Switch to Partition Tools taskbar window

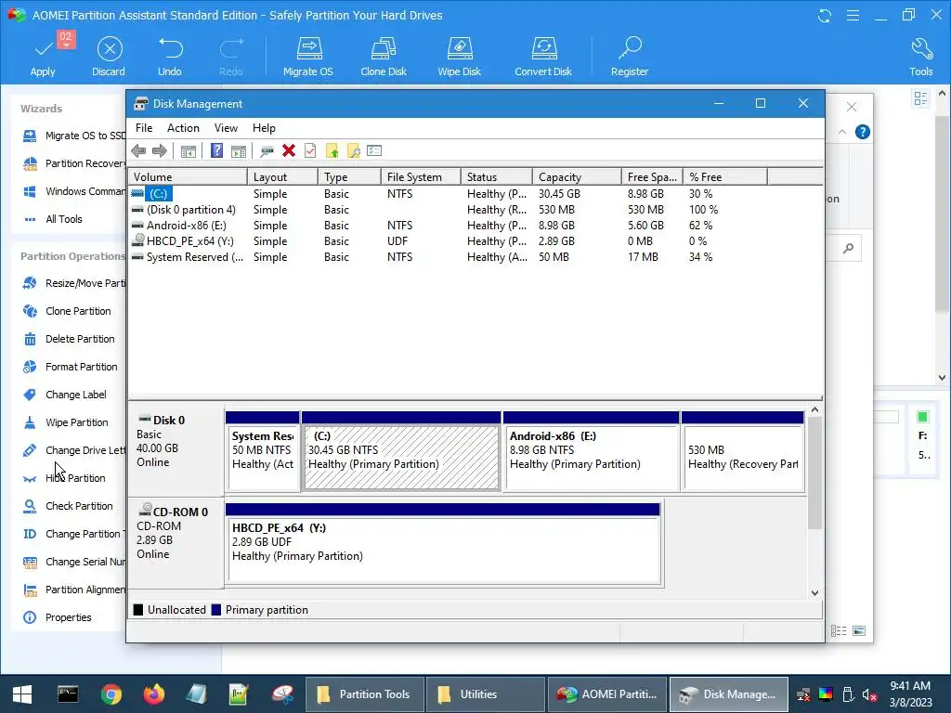pos(364,694)
